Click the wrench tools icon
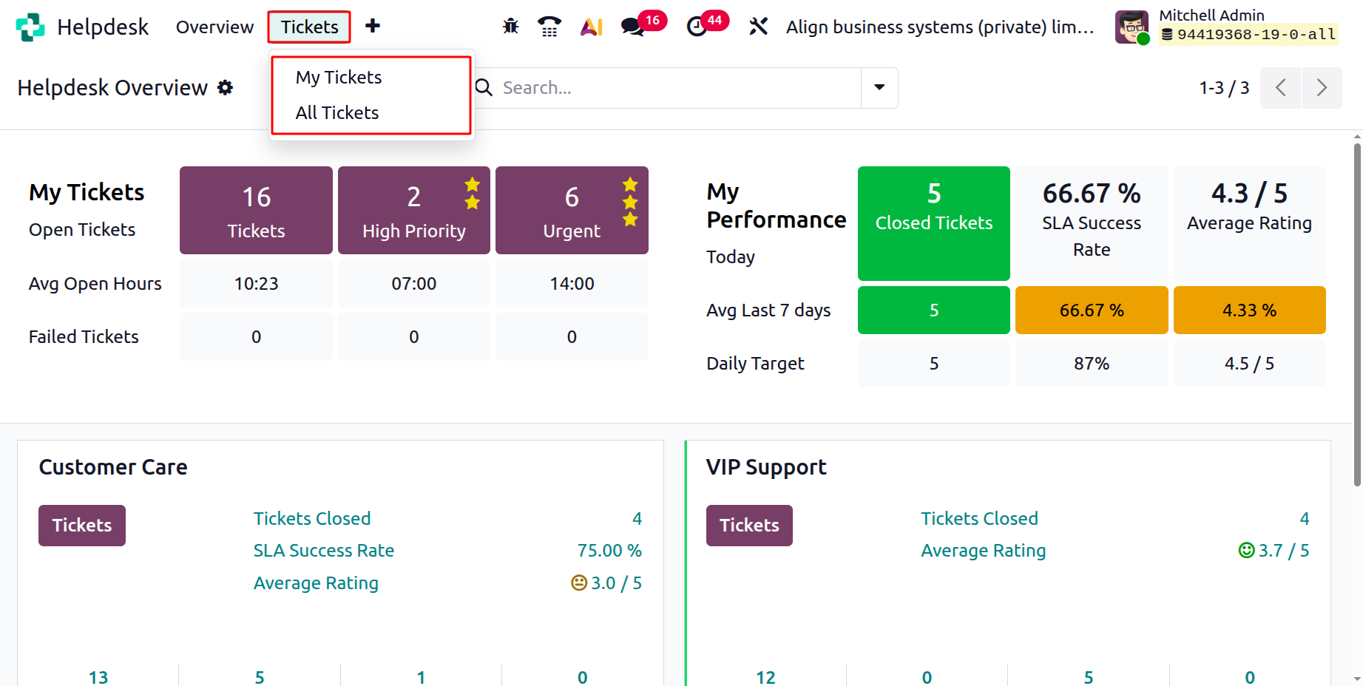 [x=758, y=27]
